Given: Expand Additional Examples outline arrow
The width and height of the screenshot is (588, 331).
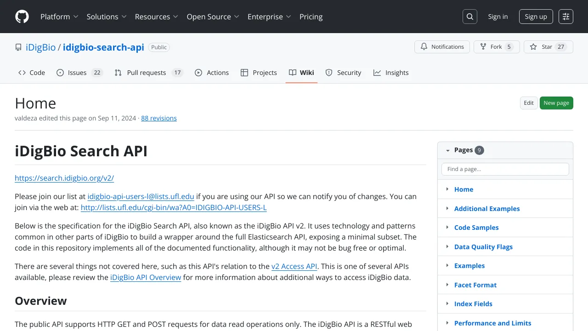Looking at the screenshot, I should [447, 208].
